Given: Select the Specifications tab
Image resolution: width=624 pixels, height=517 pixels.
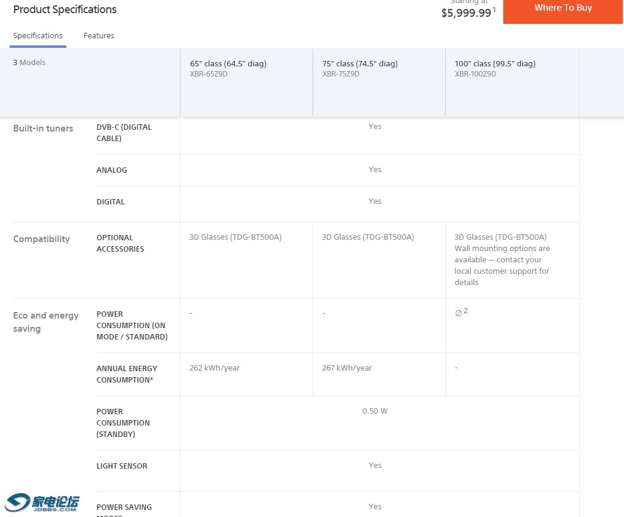Looking at the screenshot, I should coord(38,36).
